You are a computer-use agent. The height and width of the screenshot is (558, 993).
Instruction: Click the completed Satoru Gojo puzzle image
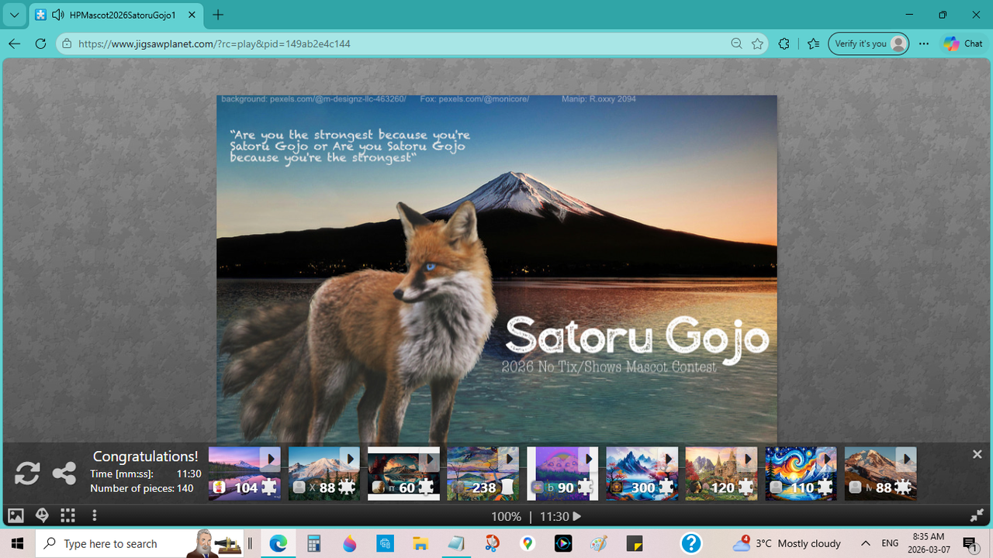coord(496,269)
